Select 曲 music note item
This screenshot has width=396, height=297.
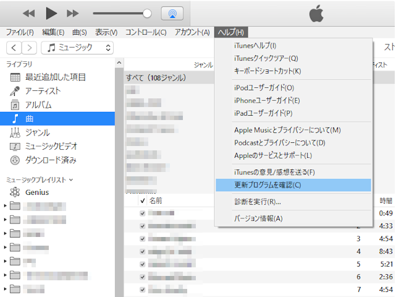[57, 119]
